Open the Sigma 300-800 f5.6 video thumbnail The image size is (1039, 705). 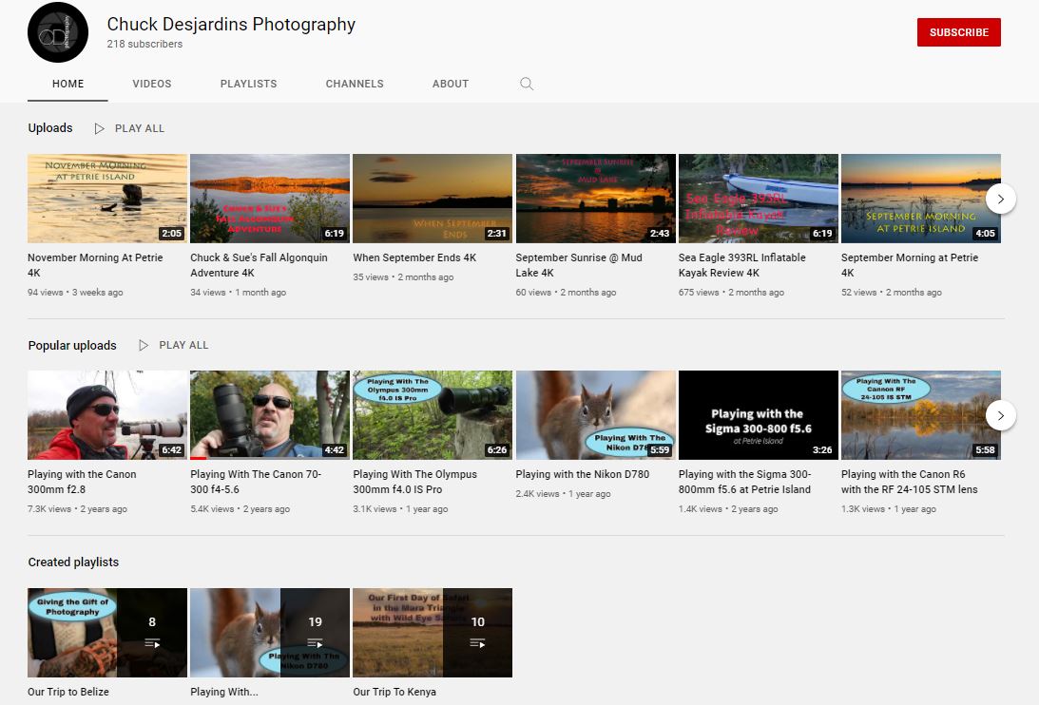tap(758, 415)
